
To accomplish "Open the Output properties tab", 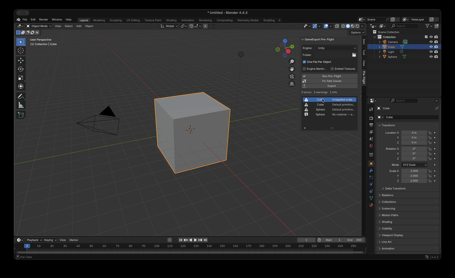I will coord(371,125).
